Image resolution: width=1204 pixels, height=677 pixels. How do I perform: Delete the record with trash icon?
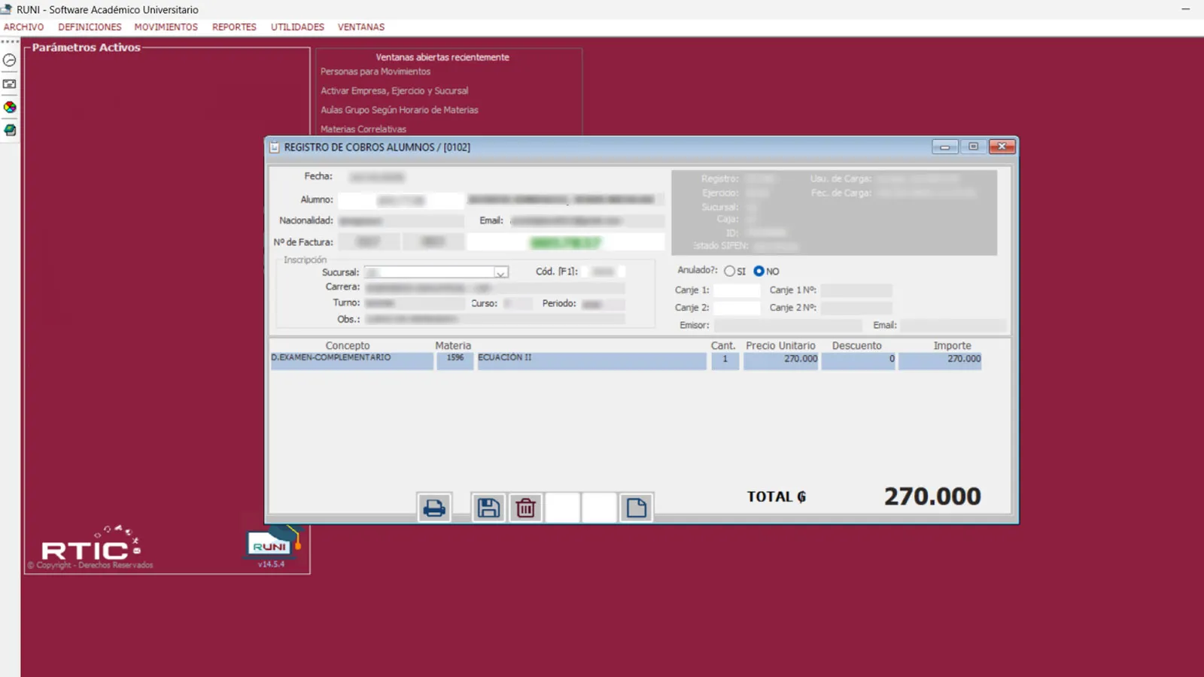[526, 508]
